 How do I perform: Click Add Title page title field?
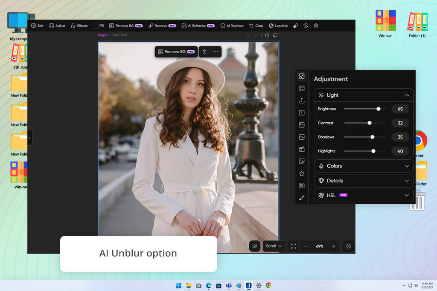click(120, 35)
